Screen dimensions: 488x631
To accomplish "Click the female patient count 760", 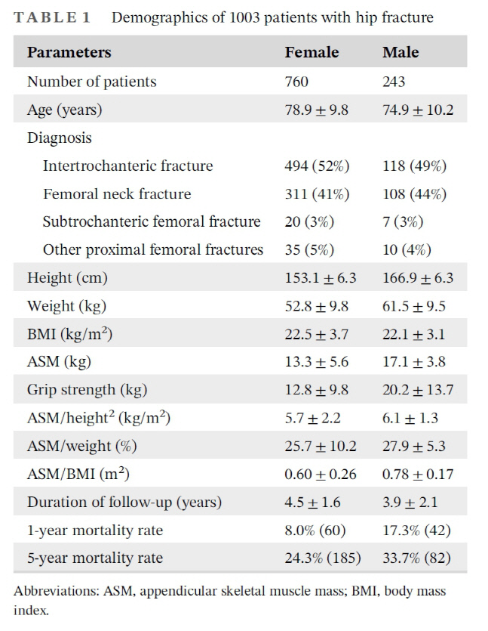I will [x=296, y=82].
